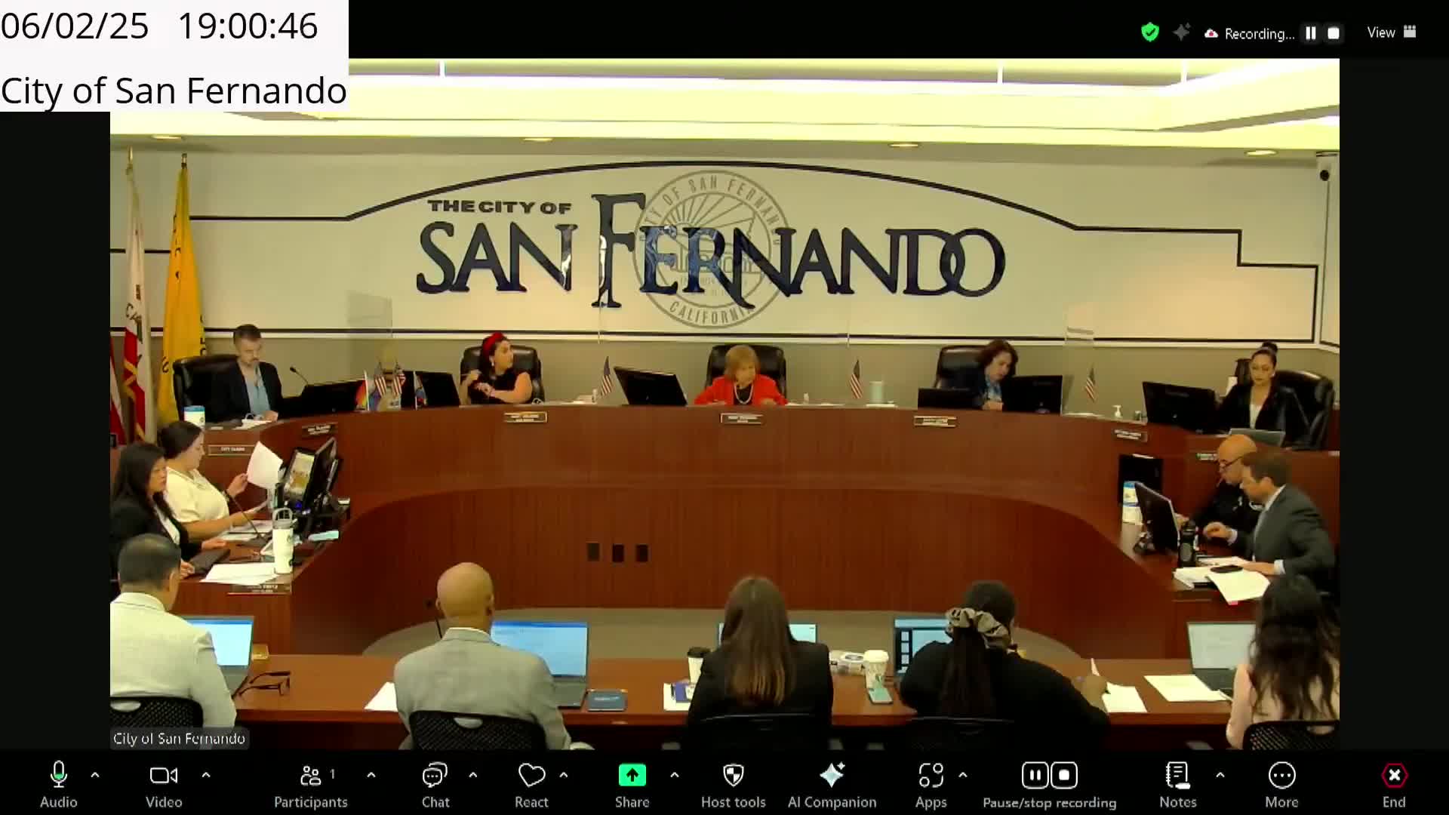Mute the microphone via Audio icon

[58, 776]
